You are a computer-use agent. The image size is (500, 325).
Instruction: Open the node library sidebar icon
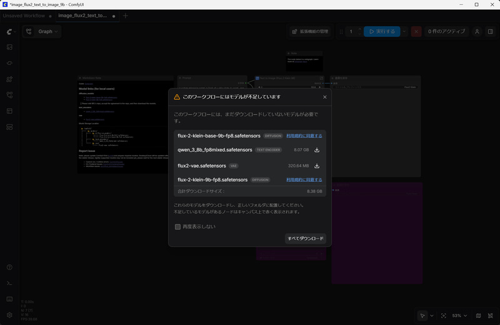pyautogui.click(x=9, y=63)
